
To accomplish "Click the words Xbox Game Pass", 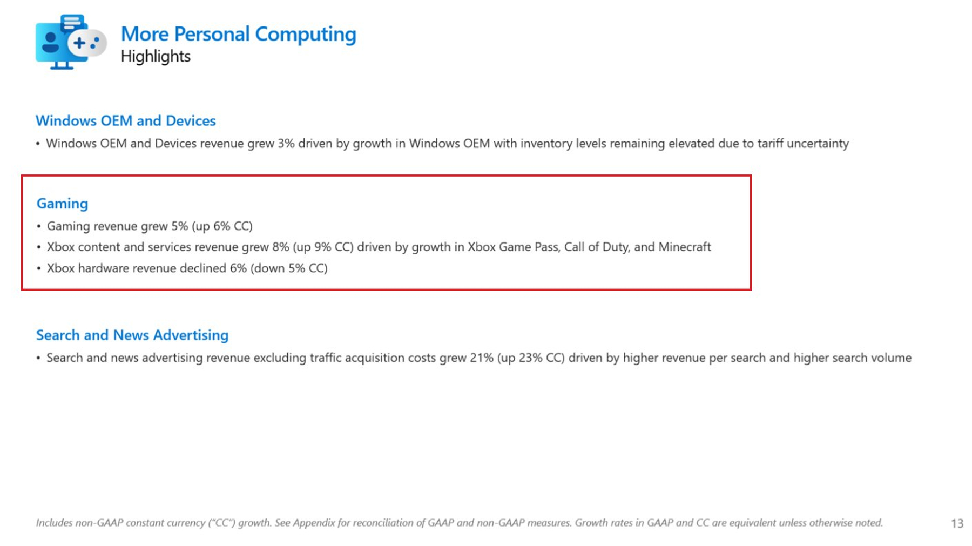I will 514,247.
